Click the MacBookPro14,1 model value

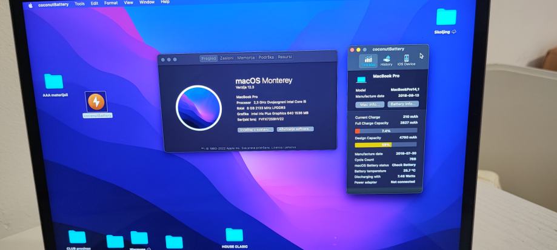click(x=405, y=90)
